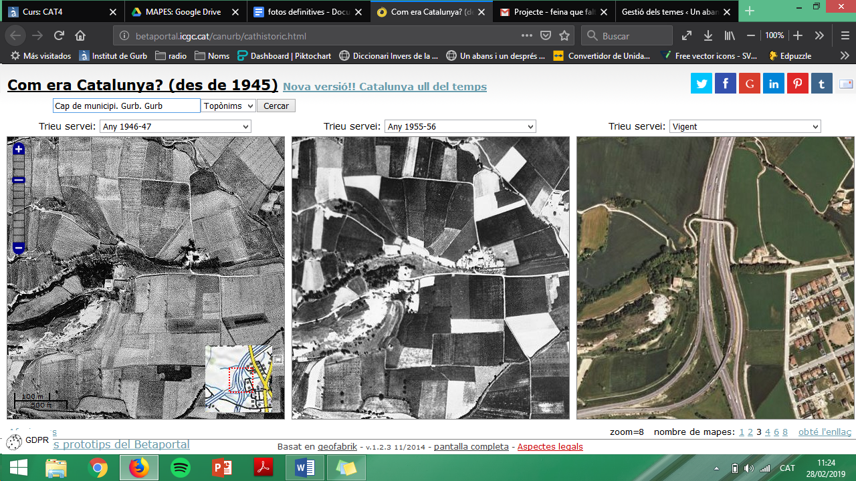Open the 'Any 1946-47' service dropdown
Image resolution: width=856 pixels, height=481 pixels.
coord(175,126)
